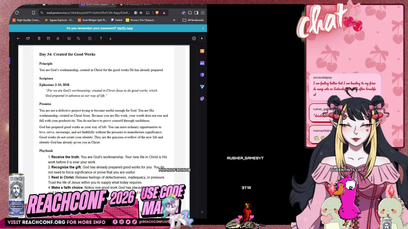This screenshot has width=408, height=229.
Task: Click the address bar URL mail.proton.me
Action: pyautogui.click(x=88, y=13)
